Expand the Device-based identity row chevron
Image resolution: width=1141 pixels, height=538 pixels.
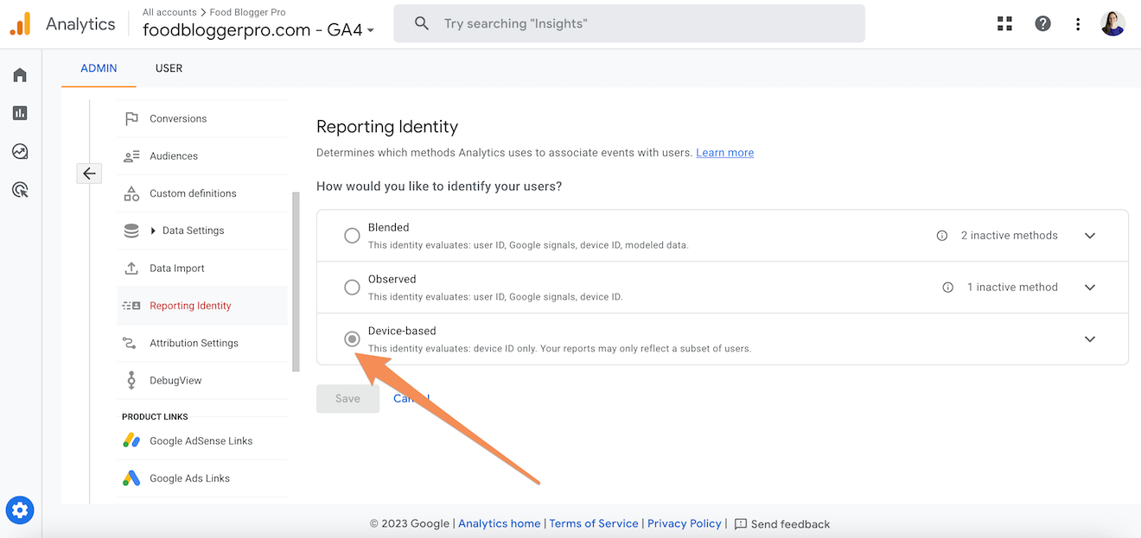1090,339
